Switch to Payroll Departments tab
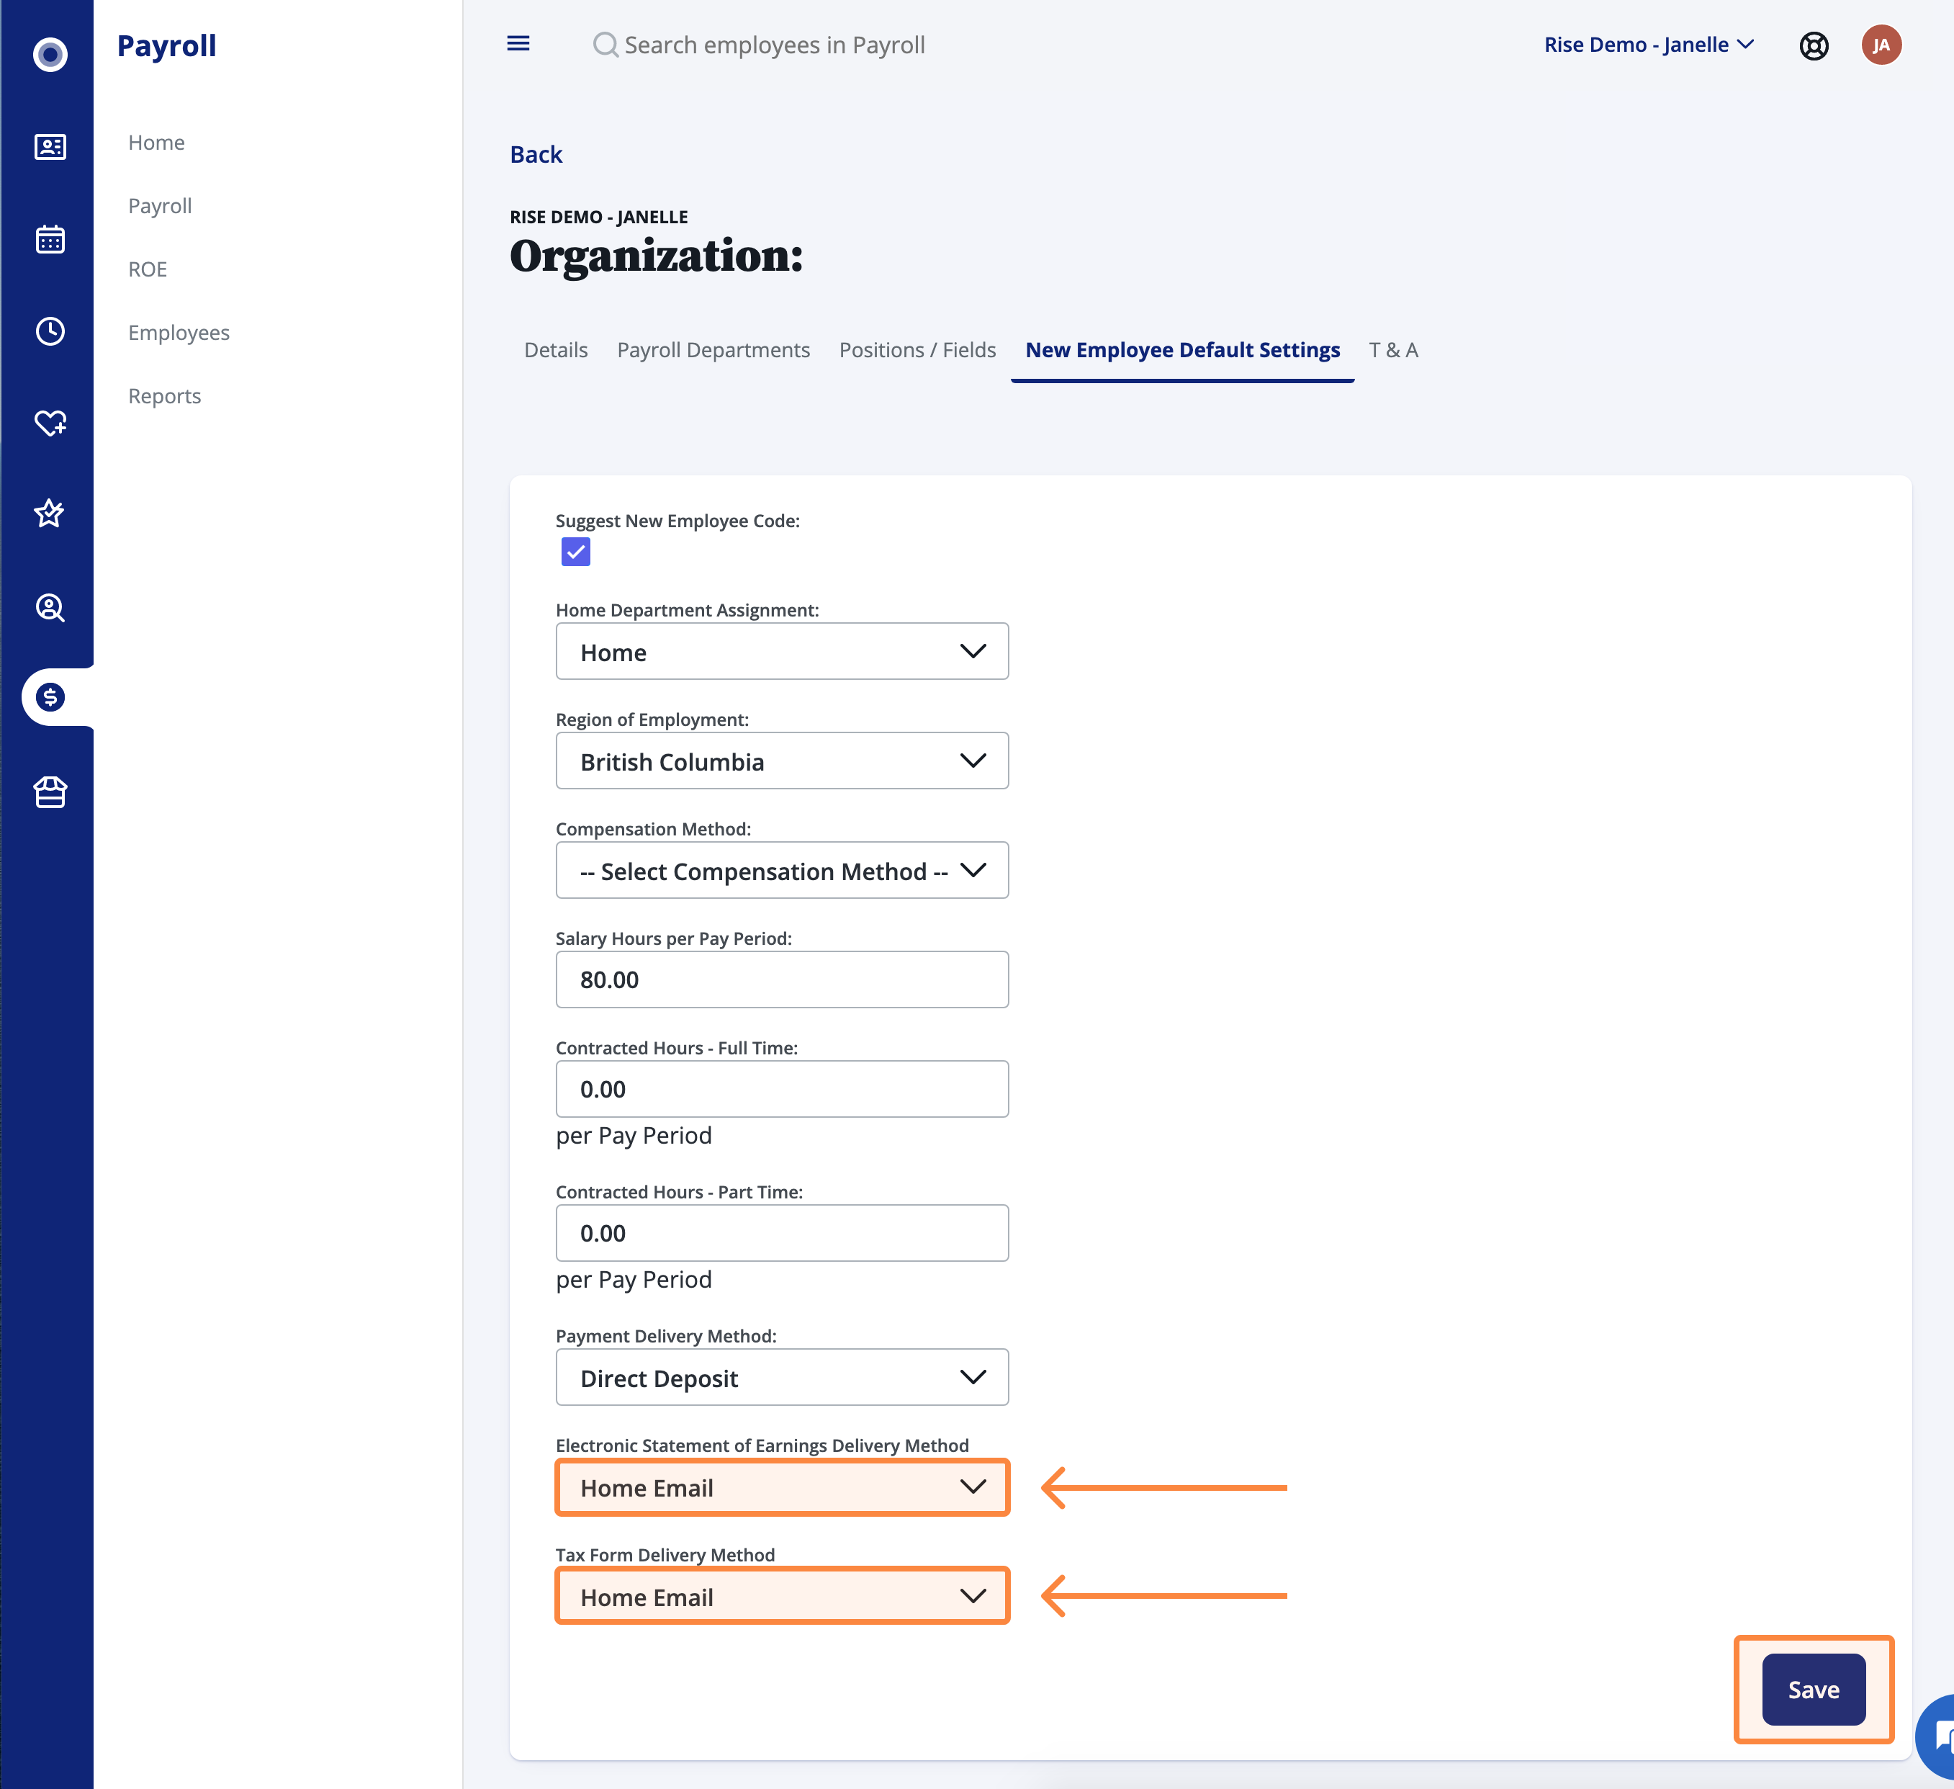Viewport: 1954px width, 1789px height. pyautogui.click(x=713, y=350)
